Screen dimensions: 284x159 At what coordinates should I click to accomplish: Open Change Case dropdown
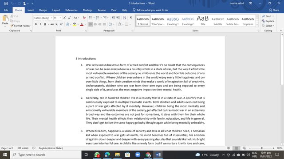pos(76,18)
